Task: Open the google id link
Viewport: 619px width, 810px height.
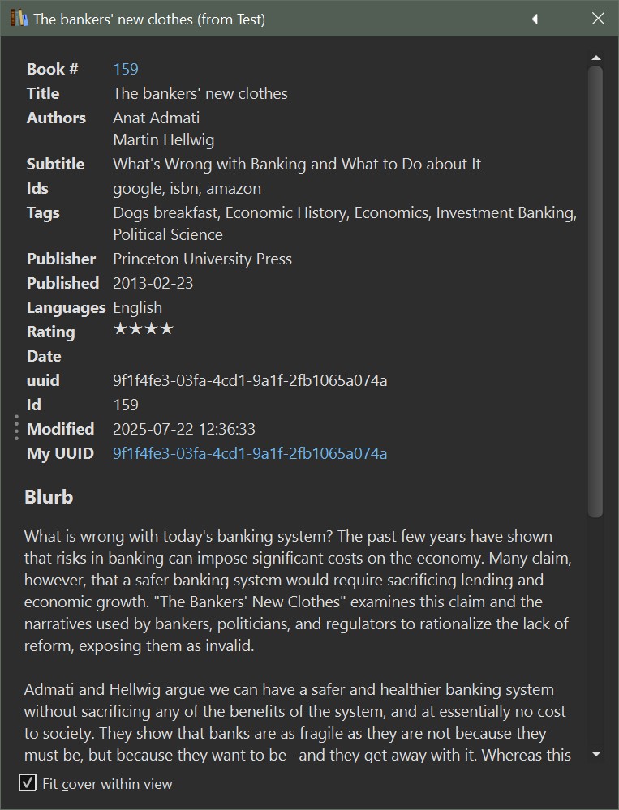Action: click(x=136, y=188)
